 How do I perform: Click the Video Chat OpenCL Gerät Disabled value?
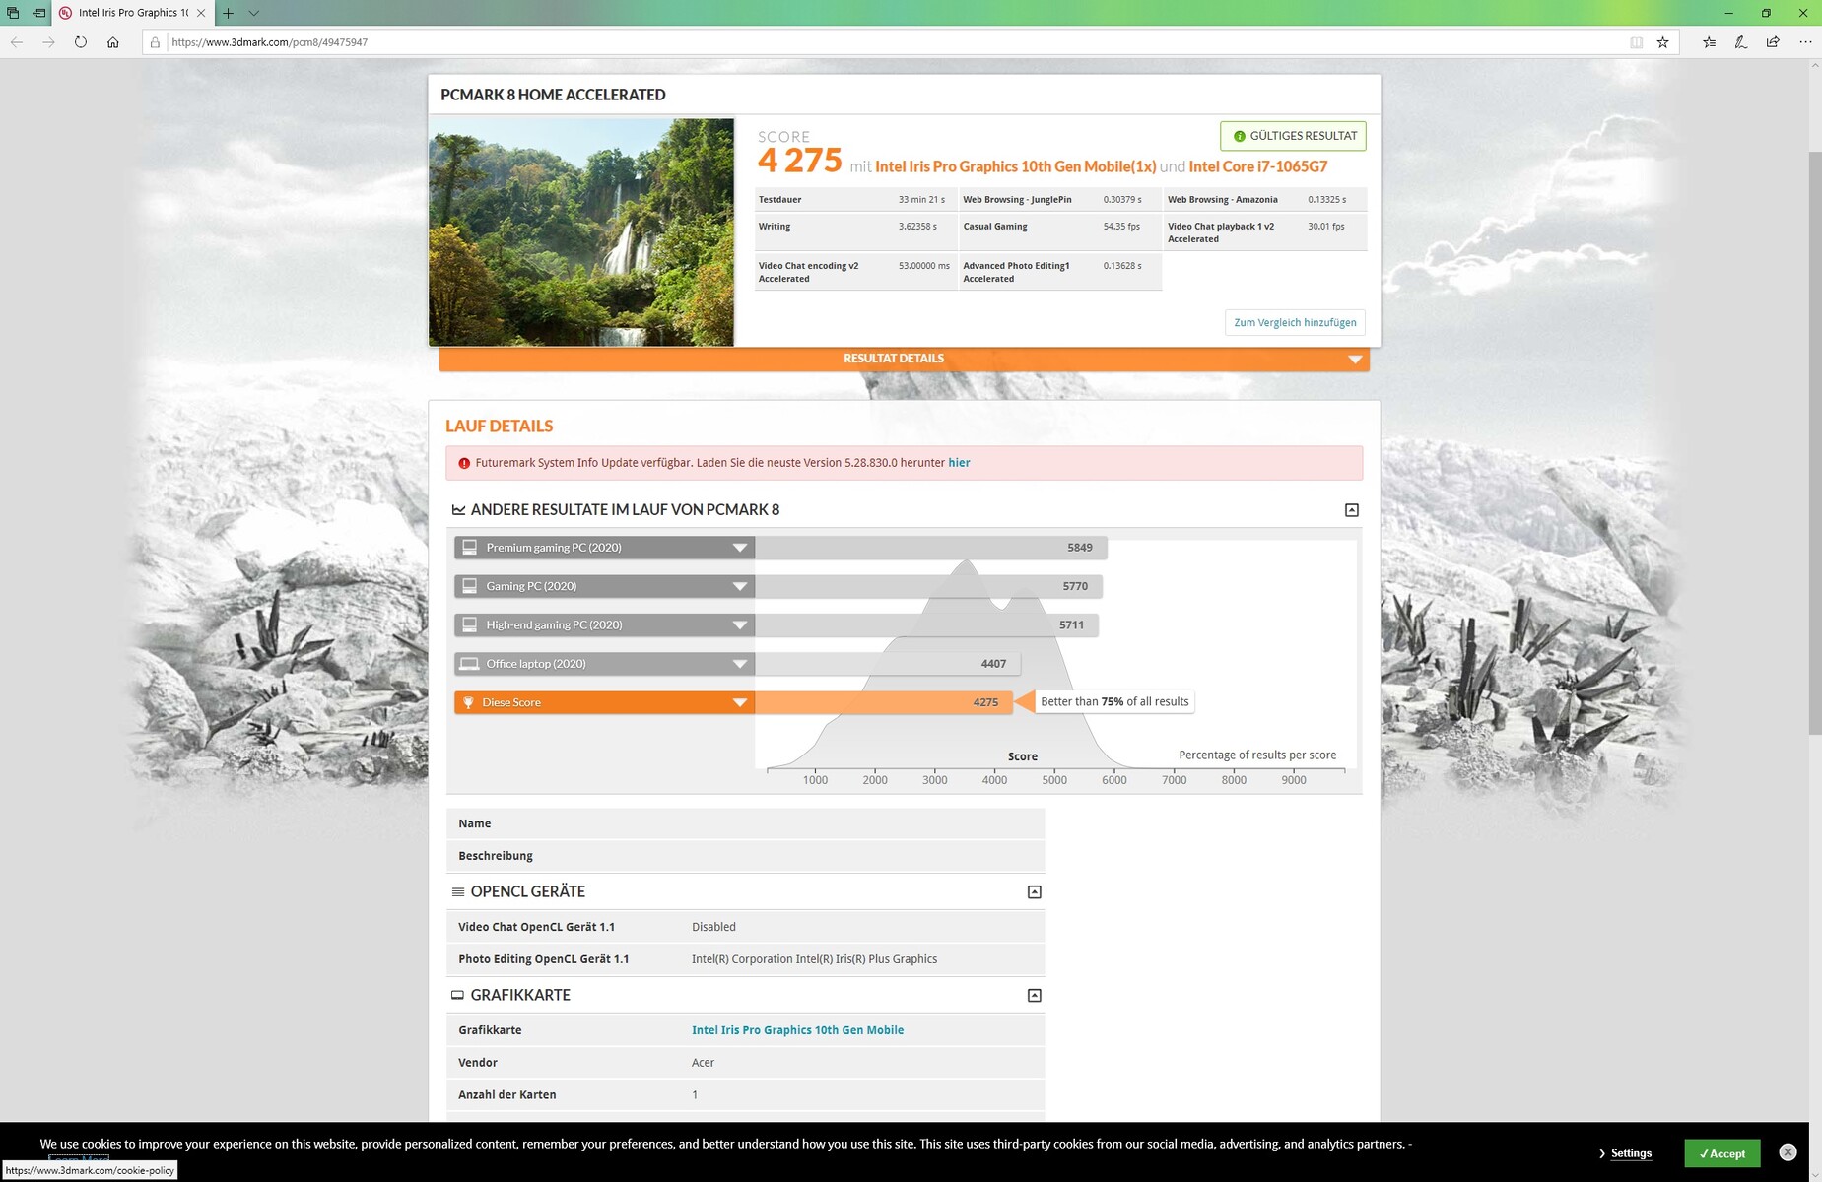713,927
